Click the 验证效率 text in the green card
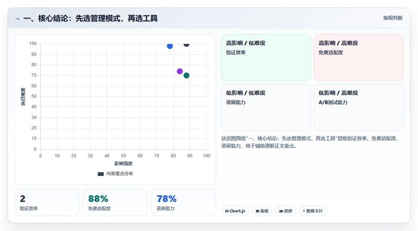Screen dimensions: 418x231 point(236,52)
